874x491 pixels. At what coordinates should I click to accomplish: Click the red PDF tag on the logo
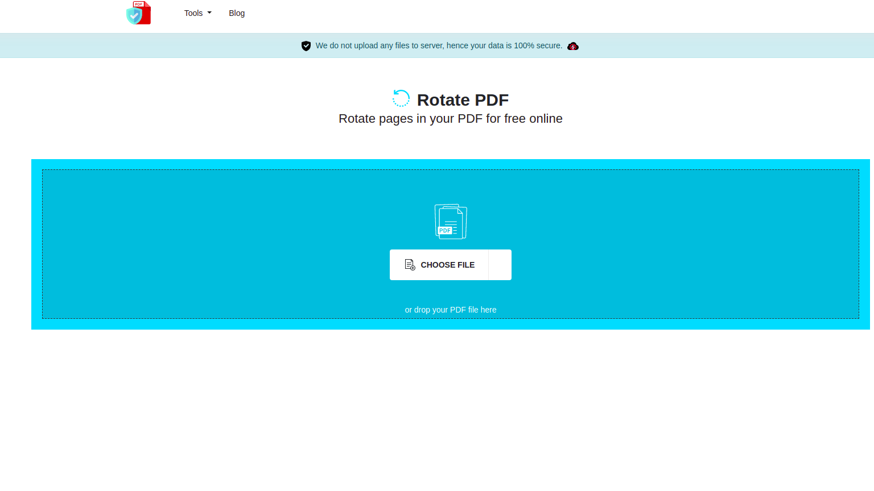tap(138, 4)
